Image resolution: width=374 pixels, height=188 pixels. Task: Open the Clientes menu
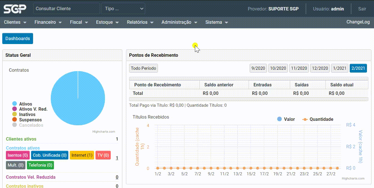point(15,22)
